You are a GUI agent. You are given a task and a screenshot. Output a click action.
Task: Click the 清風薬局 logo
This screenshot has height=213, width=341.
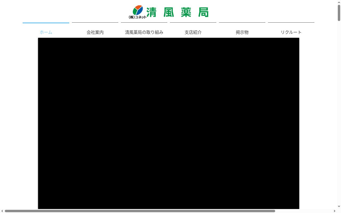point(168,12)
